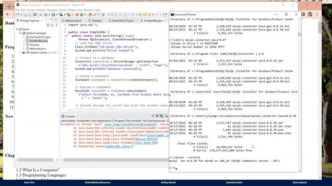Click the green Run button in Eclipse toolbar

coord(53,15)
